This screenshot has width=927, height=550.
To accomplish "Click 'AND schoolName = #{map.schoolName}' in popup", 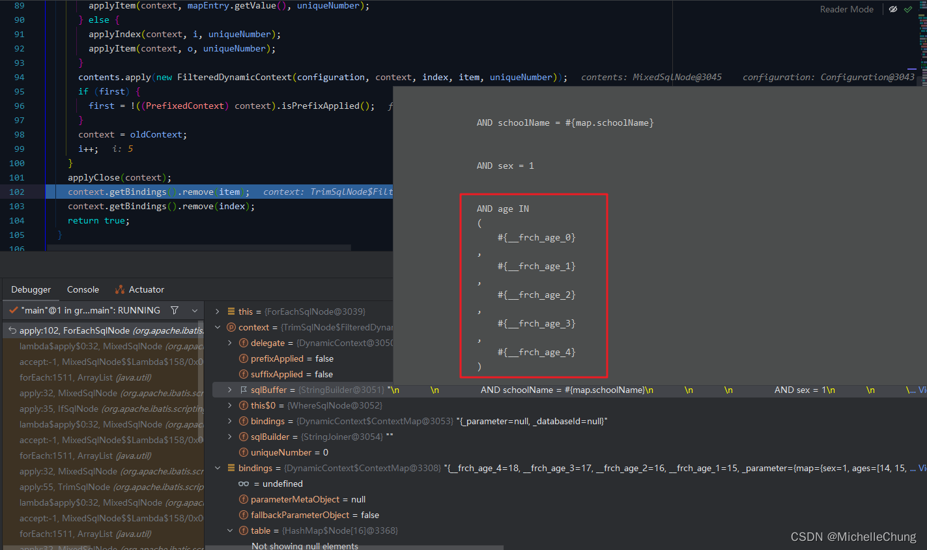I will [x=565, y=123].
